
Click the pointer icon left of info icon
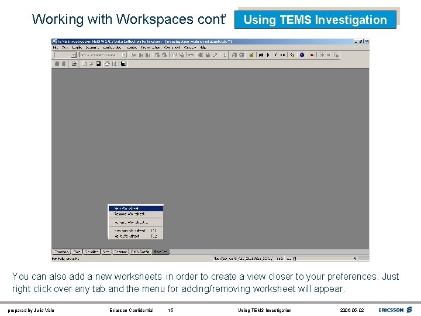292,55
